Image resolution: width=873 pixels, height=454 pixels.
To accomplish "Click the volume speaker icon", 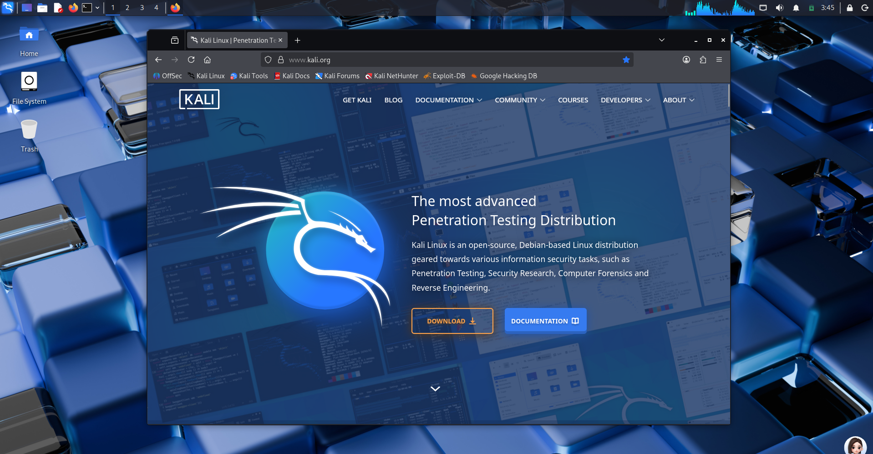I will (x=779, y=8).
